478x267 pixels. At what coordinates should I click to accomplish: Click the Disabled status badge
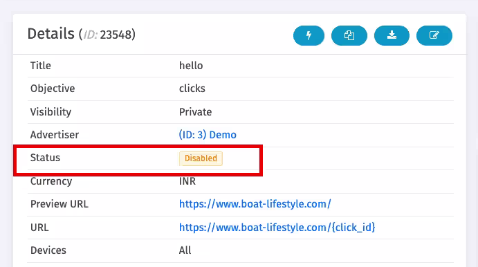pyautogui.click(x=201, y=158)
